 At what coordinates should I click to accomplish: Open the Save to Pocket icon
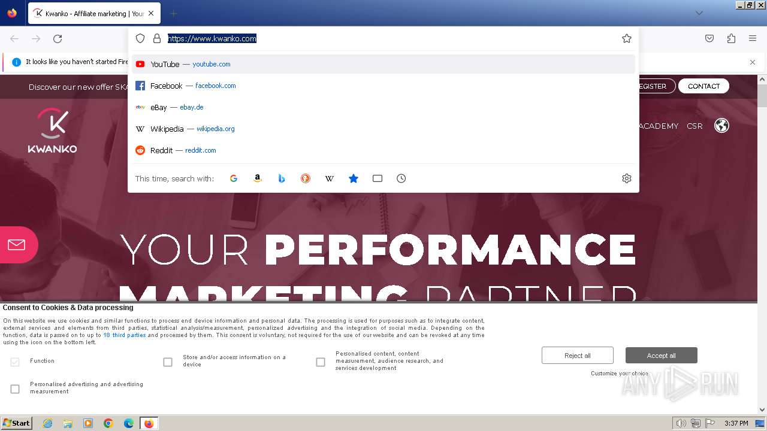[x=709, y=38]
